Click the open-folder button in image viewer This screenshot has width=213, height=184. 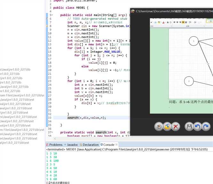coord(167,126)
